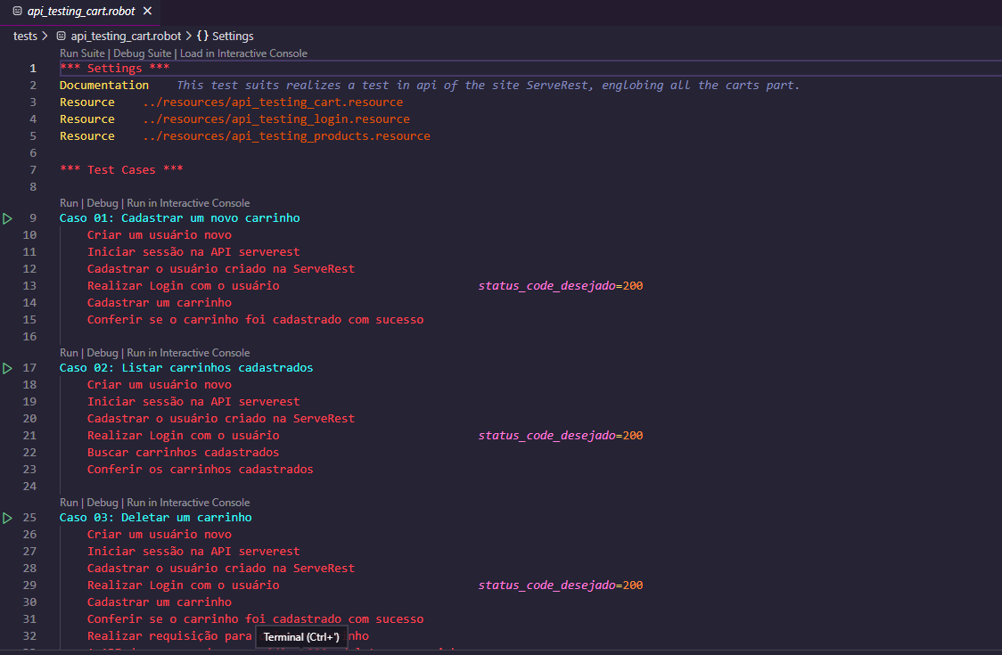The image size is (1002, 655).
Task: Click Criar um usuário novo on line 26
Action: pyautogui.click(x=159, y=534)
